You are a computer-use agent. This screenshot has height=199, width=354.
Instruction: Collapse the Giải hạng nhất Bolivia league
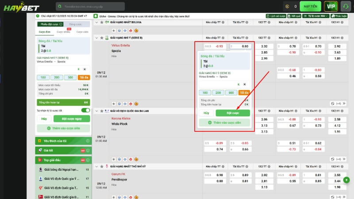(x=96, y=23)
